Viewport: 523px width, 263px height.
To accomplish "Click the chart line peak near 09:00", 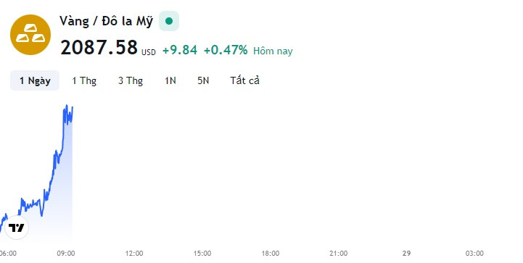I will pyautogui.click(x=67, y=106).
